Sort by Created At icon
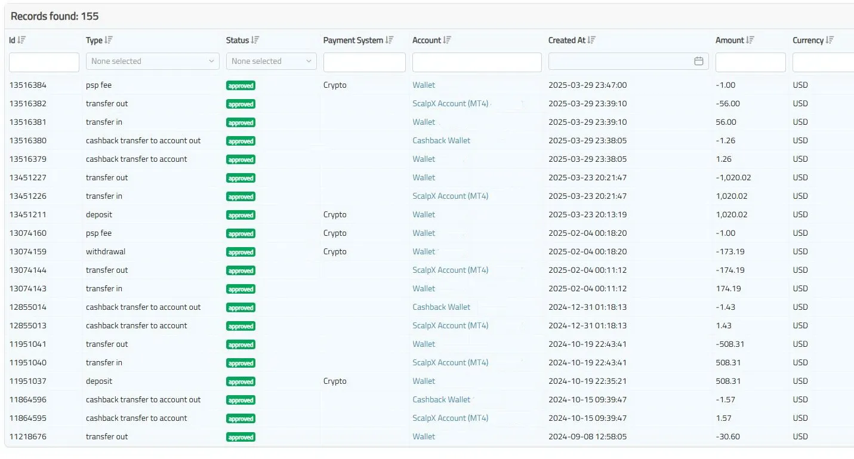This screenshot has width=854, height=459. pyautogui.click(x=591, y=40)
